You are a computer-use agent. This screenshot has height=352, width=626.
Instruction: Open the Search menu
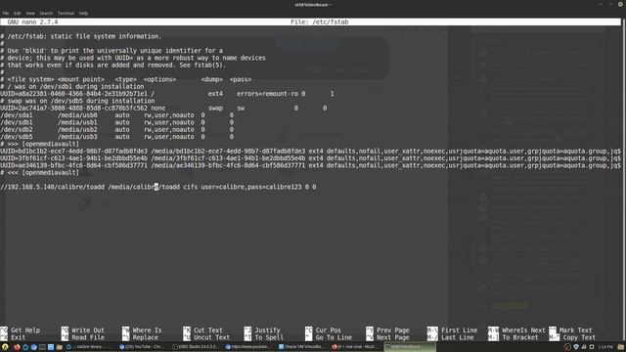(46, 13)
